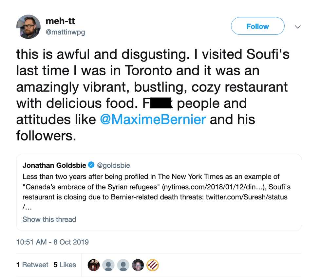Open the first liker's avatar in the row
The width and height of the screenshot is (321, 279).
coord(94,265)
